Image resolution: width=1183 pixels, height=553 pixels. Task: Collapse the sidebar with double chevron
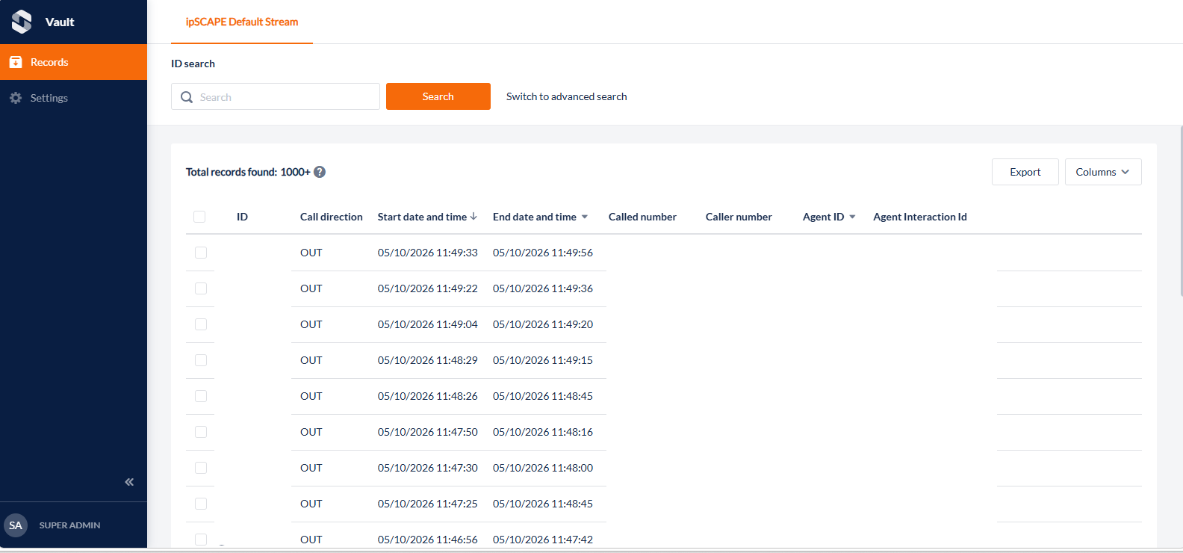(129, 482)
